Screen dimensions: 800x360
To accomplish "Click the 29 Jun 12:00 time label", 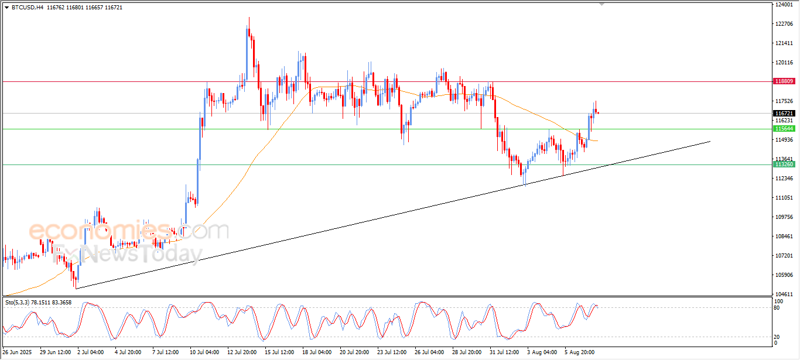I will pos(54,352).
